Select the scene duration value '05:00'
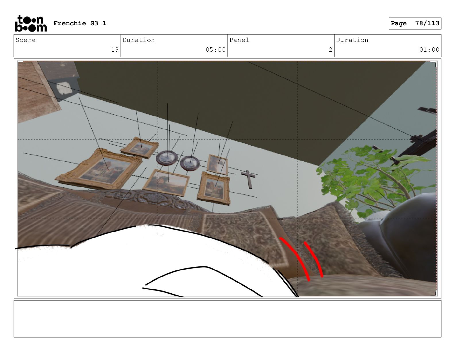The width and height of the screenshot is (455, 351). point(216,50)
